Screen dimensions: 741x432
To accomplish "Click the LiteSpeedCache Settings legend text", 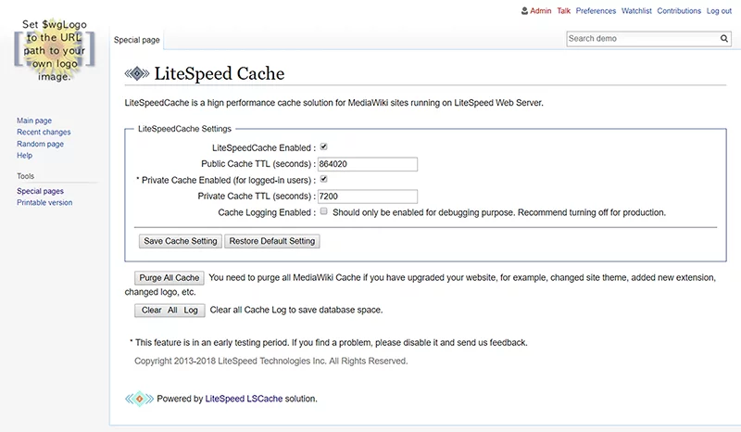I will [184, 129].
